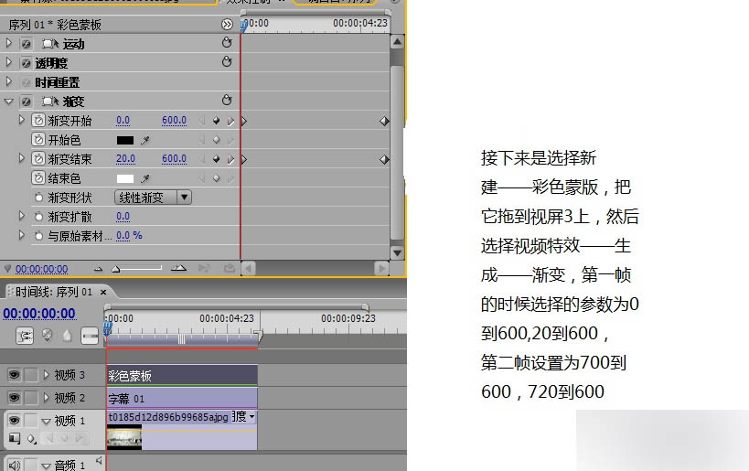
Task: Toggle the 开始色 animation stopwatch
Action: 38,140
